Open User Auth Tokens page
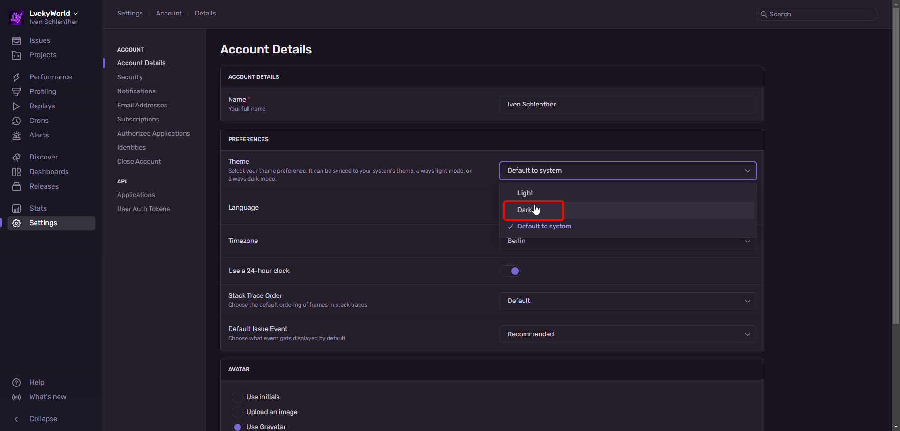This screenshot has width=900, height=431. pyautogui.click(x=143, y=209)
